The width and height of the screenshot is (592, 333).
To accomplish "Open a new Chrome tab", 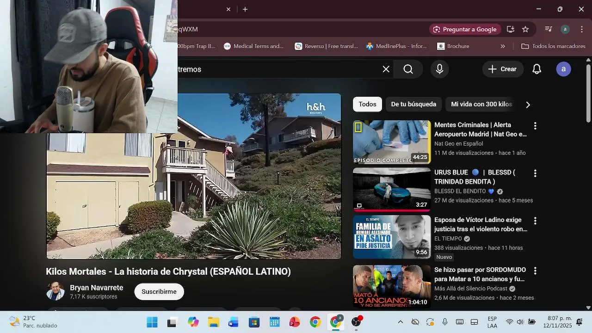I will [245, 9].
